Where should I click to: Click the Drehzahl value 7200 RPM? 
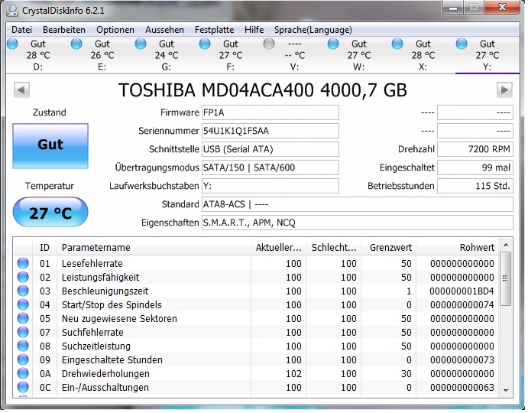point(475,149)
